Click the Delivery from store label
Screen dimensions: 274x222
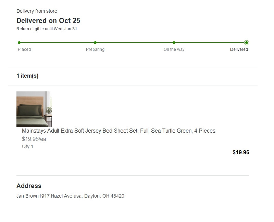click(37, 11)
